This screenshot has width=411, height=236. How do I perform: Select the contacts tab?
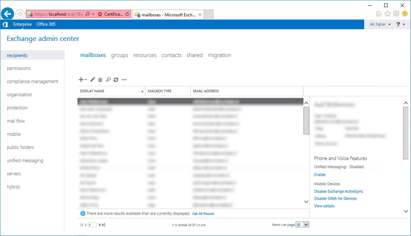coord(171,55)
